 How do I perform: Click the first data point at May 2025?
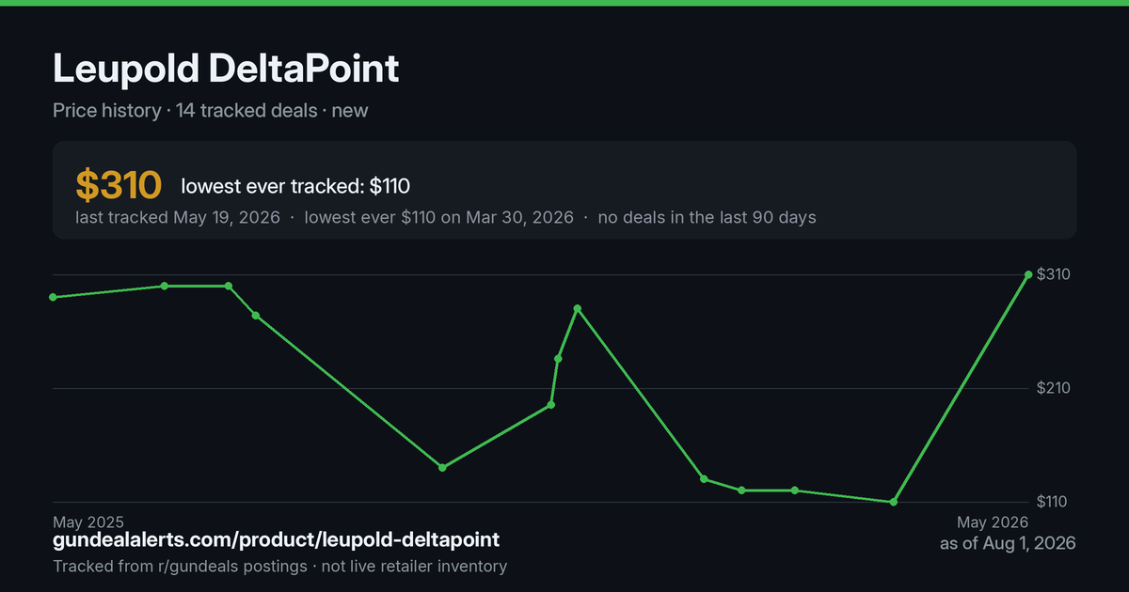[x=53, y=297]
